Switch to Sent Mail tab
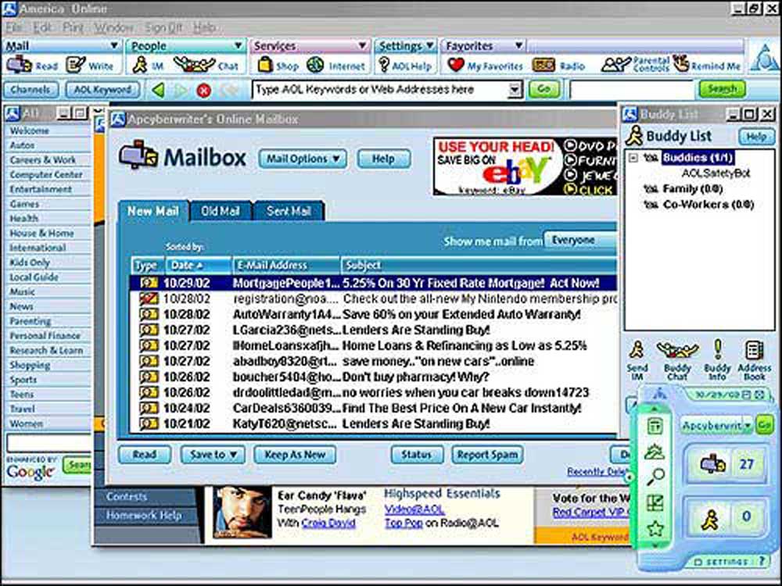 (x=289, y=211)
